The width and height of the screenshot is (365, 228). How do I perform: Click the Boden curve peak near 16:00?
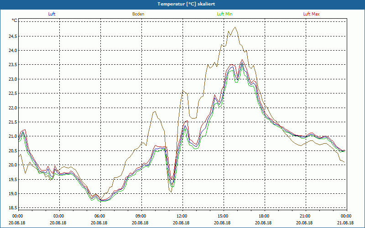point(235,27)
